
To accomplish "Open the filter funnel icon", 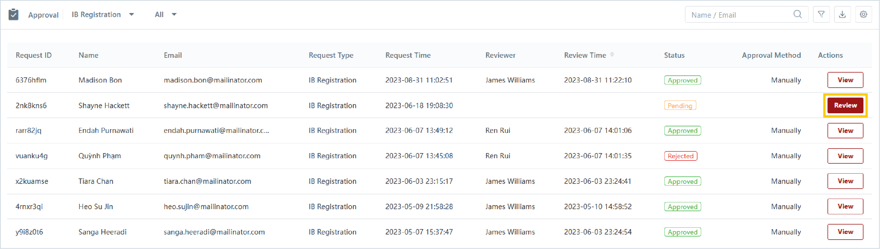I will [821, 14].
